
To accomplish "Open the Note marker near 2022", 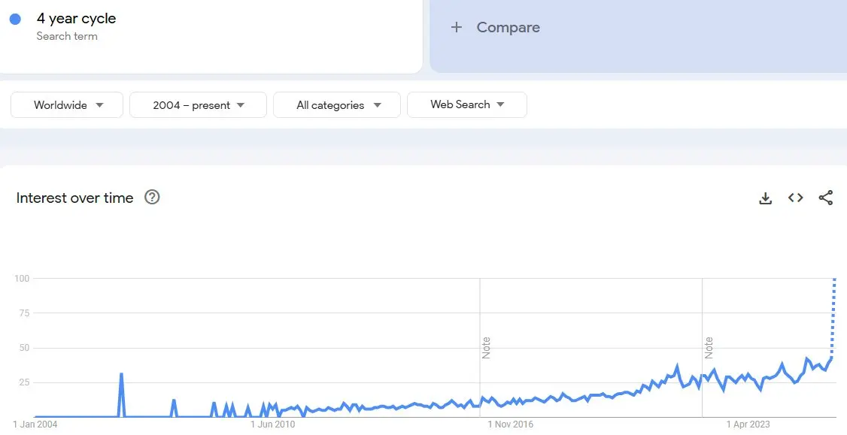I will (x=708, y=348).
